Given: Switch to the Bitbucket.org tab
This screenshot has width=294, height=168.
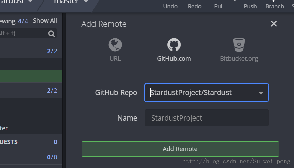Looking at the screenshot, I should tap(239, 59).
